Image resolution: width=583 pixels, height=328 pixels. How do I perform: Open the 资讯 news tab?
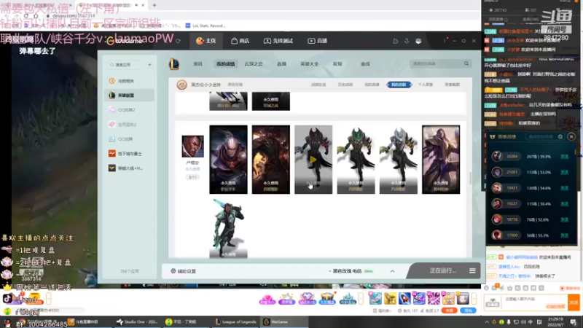coord(197,64)
